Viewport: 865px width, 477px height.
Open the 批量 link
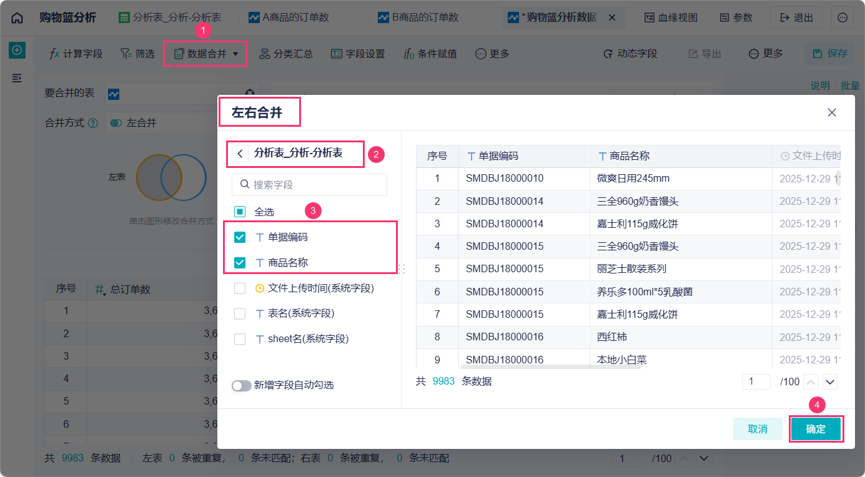[850, 86]
